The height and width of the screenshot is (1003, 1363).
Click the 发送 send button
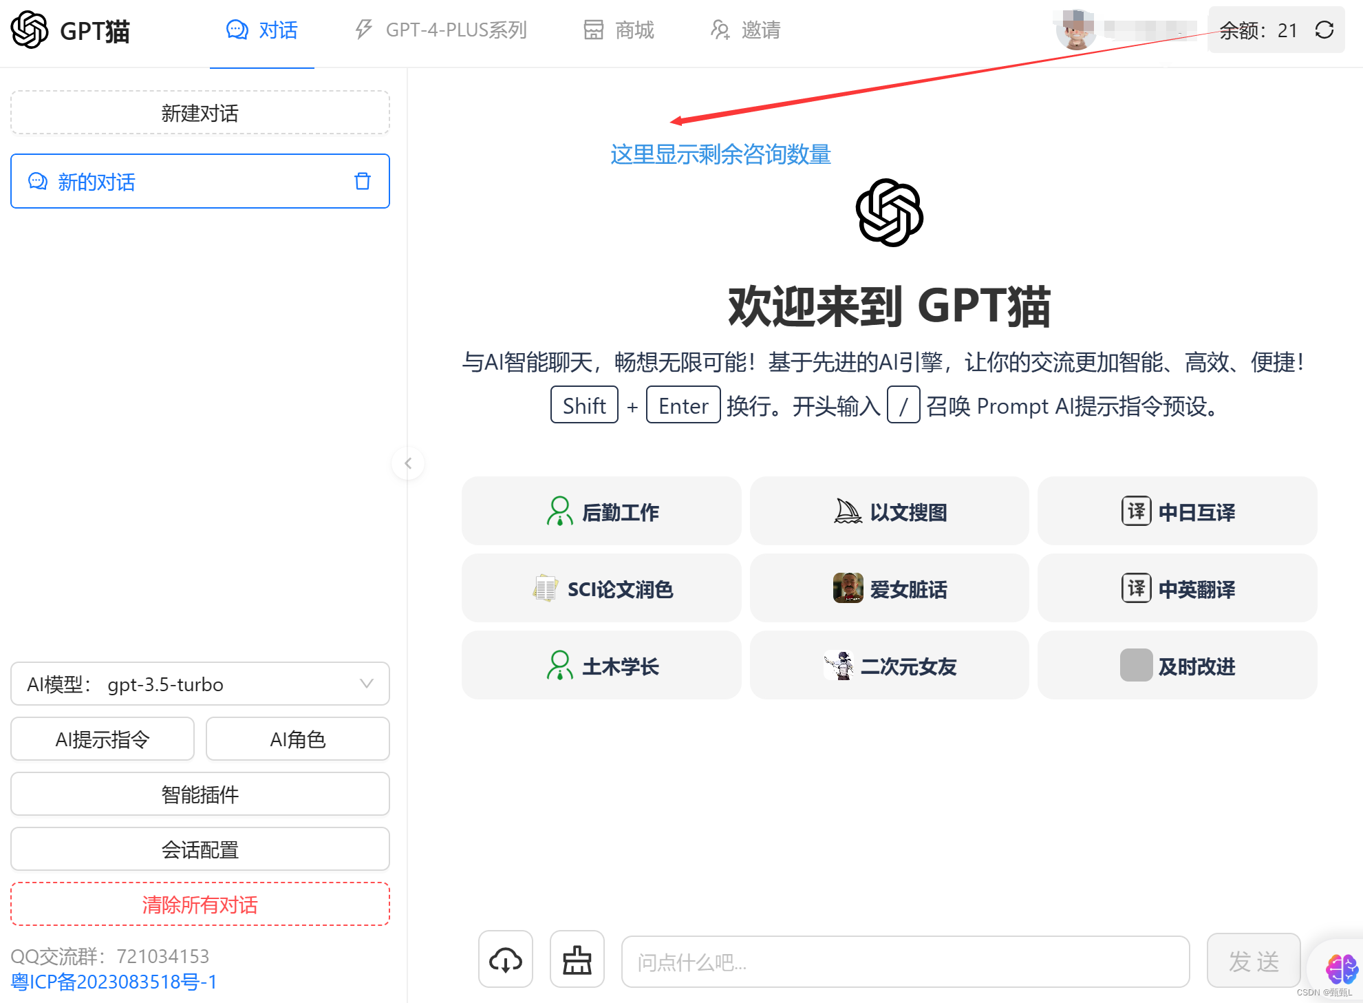pos(1253,962)
